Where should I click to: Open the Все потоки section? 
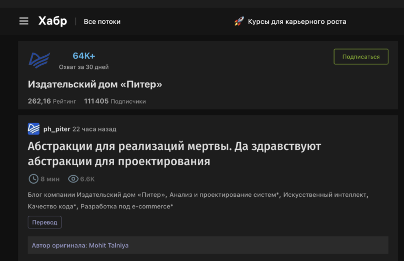click(x=102, y=22)
